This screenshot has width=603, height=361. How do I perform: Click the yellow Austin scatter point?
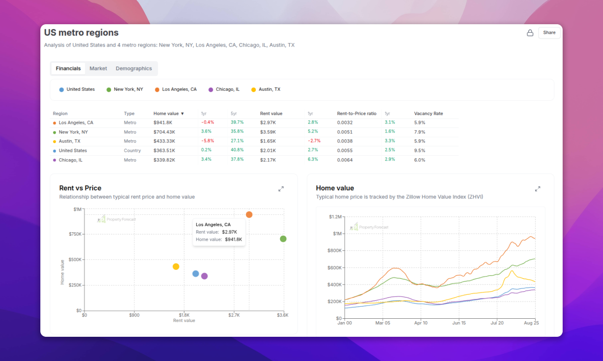pos(176,266)
